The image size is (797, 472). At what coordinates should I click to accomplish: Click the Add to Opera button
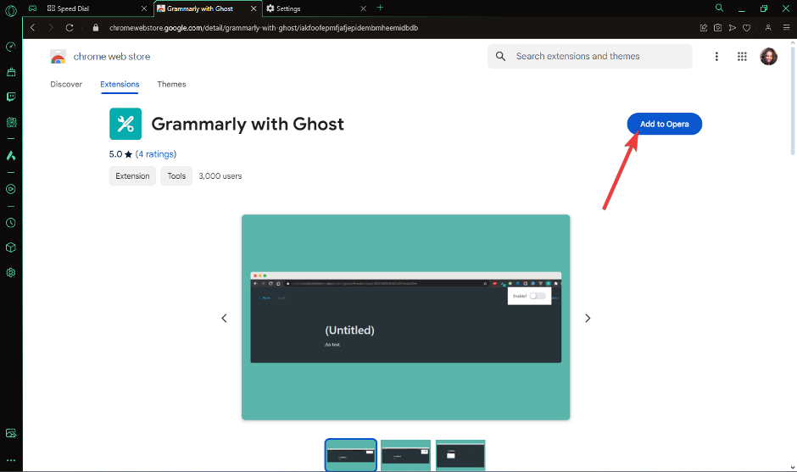pyautogui.click(x=665, y=124)
